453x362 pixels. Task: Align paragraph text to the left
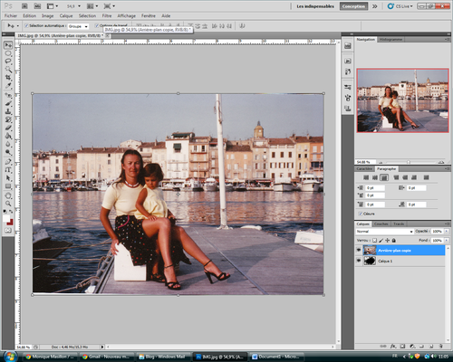tap(366, 177)
